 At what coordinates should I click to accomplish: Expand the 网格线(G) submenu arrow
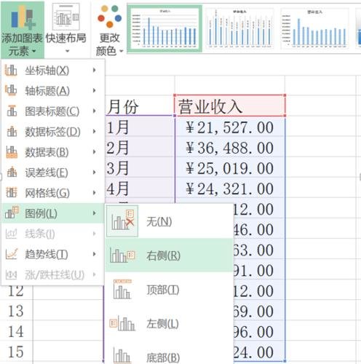[x=95, y=192]
